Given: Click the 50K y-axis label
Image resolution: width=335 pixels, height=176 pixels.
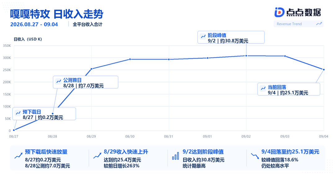Looking at the screenshot, I should [8, 119].
